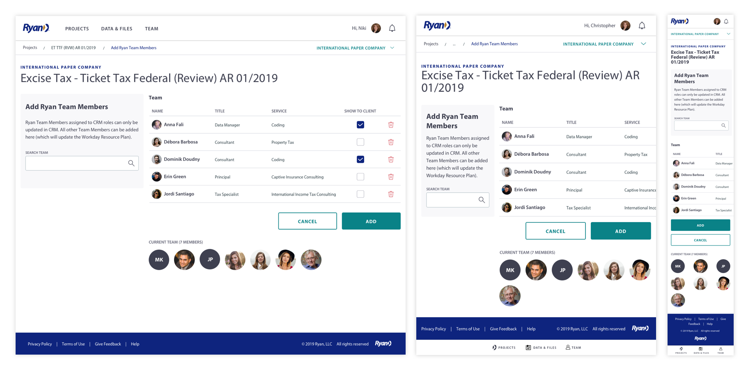Click Cancel button in desktop view
Viewport: 755px width, 371px height.
coord(308,221)
